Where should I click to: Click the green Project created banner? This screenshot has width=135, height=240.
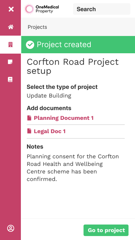(x=78, y=45)
